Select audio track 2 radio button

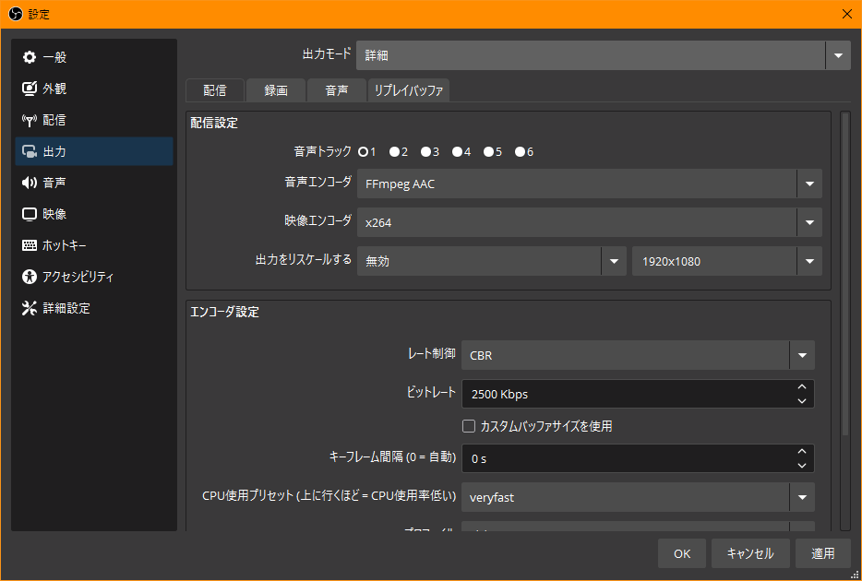[x=394, y=151]
